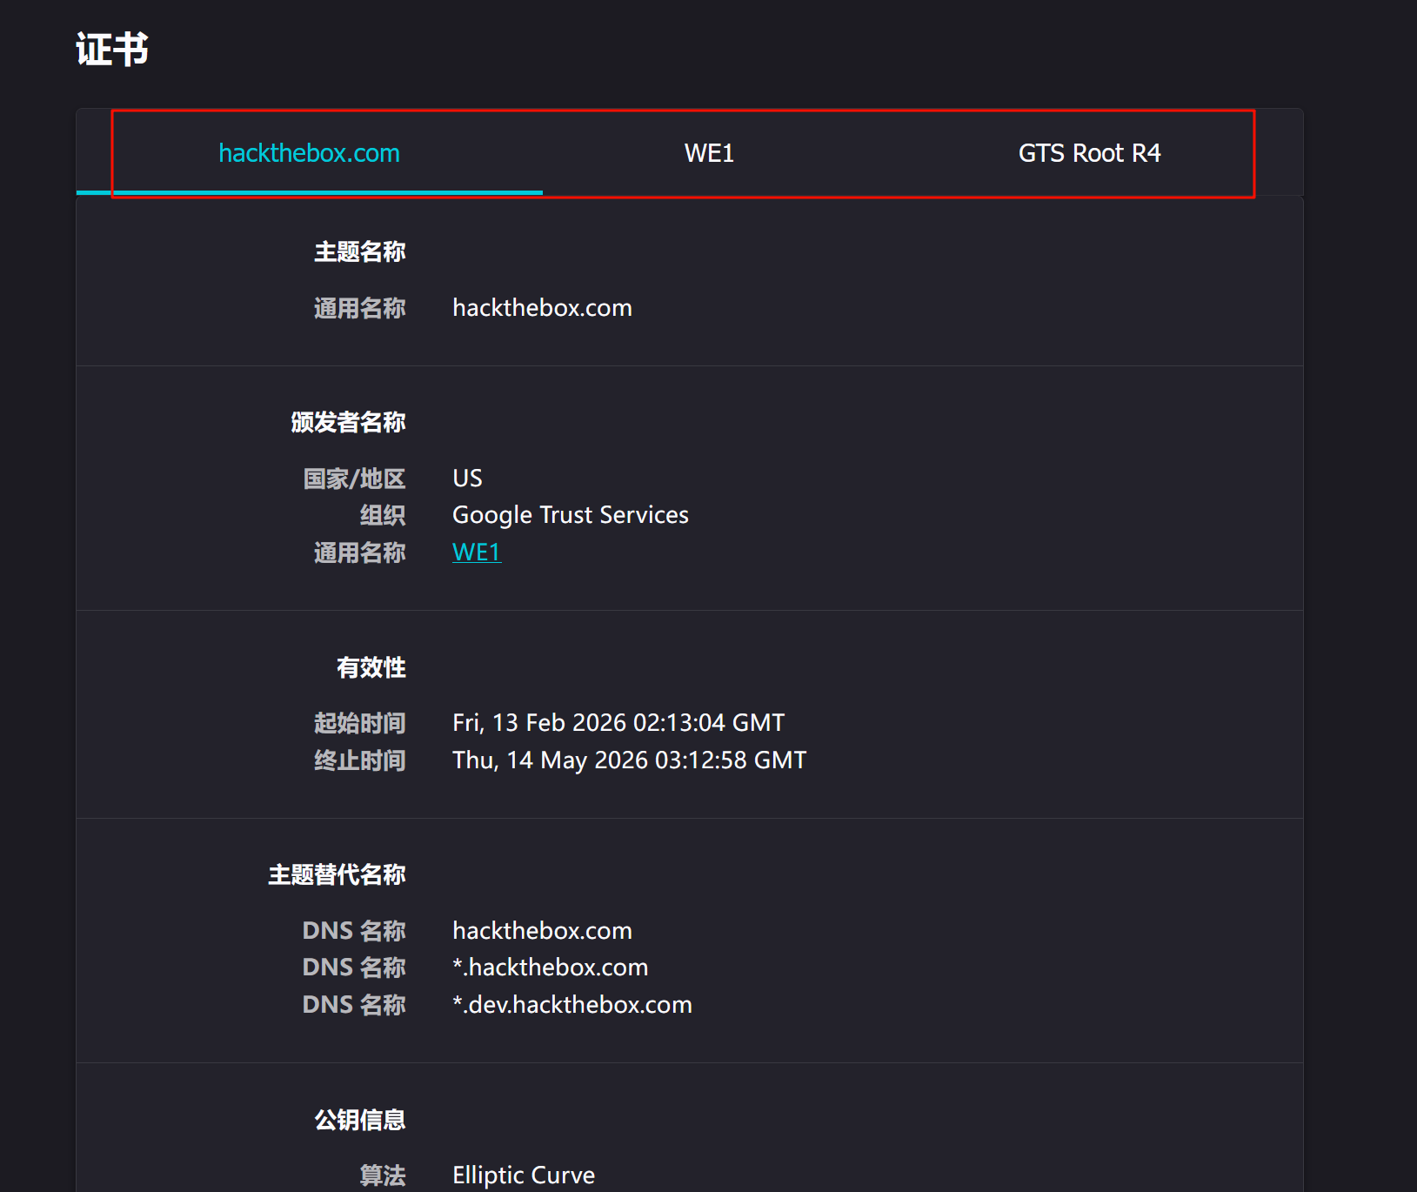Screen dimensions: 1417x1192
Task: Select the end time Thu, 14 May 2026 value
Action: [629, 760]
